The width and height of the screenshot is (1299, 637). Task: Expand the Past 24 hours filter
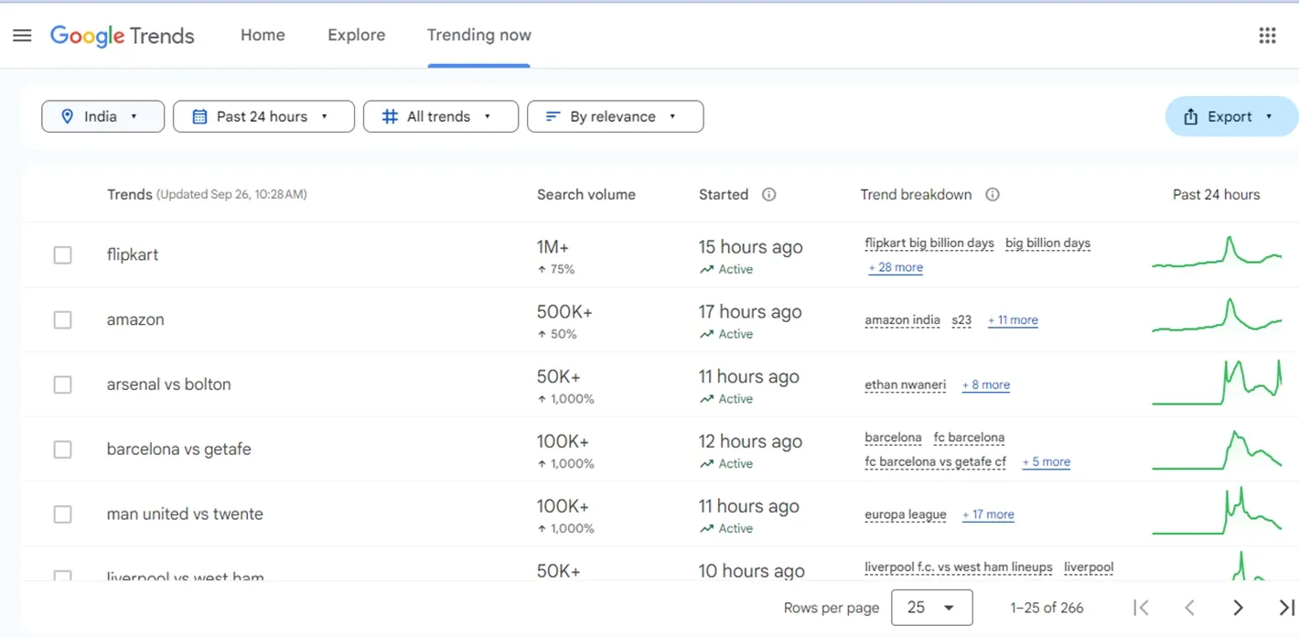[x=263, y=116]
